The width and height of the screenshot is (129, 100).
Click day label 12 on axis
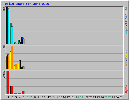pyautogui.click(x=49, y=97)
